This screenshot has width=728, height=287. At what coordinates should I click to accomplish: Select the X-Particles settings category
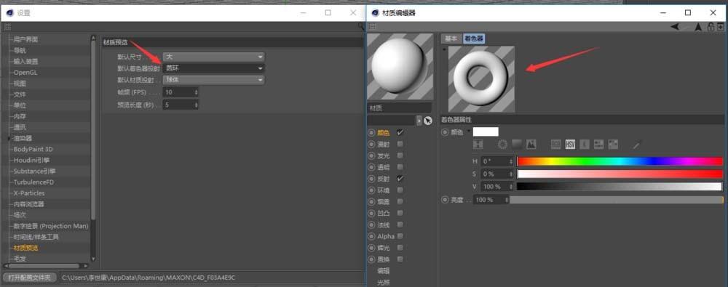[29, 193]
